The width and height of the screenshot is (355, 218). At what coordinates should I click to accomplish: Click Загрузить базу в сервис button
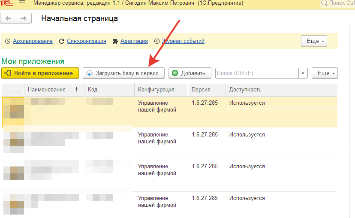pyautogui.click(x=123, y=73)
